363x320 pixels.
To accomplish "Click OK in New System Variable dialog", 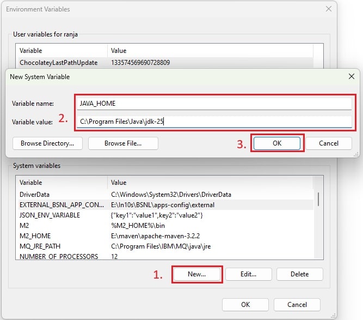I will (277, 143).
